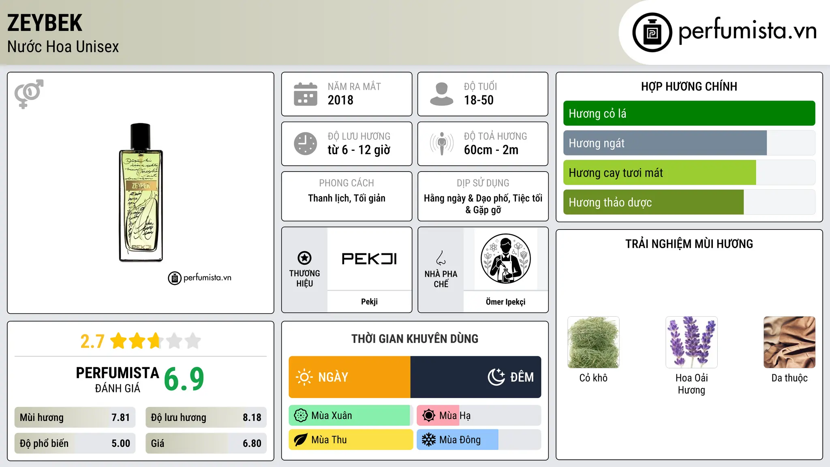Click the longevity value từ 6 - 12 giờ
The height and width of the screenshot is (467, 830).
point(359,150)
